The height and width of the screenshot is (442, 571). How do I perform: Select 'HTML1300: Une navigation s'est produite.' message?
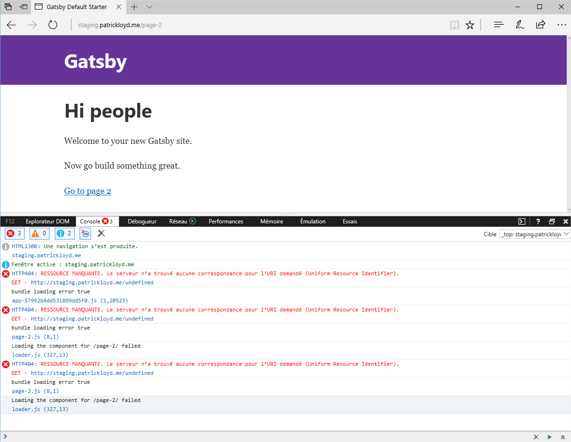[75, 246]
